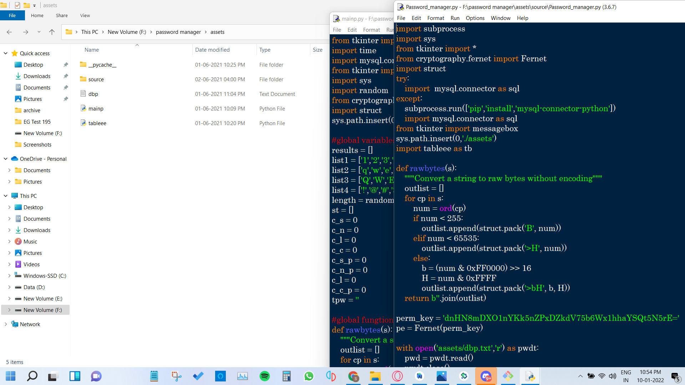Sort files by Date modified column
Viewport: 685px width, 385px height.
(212, 50)
